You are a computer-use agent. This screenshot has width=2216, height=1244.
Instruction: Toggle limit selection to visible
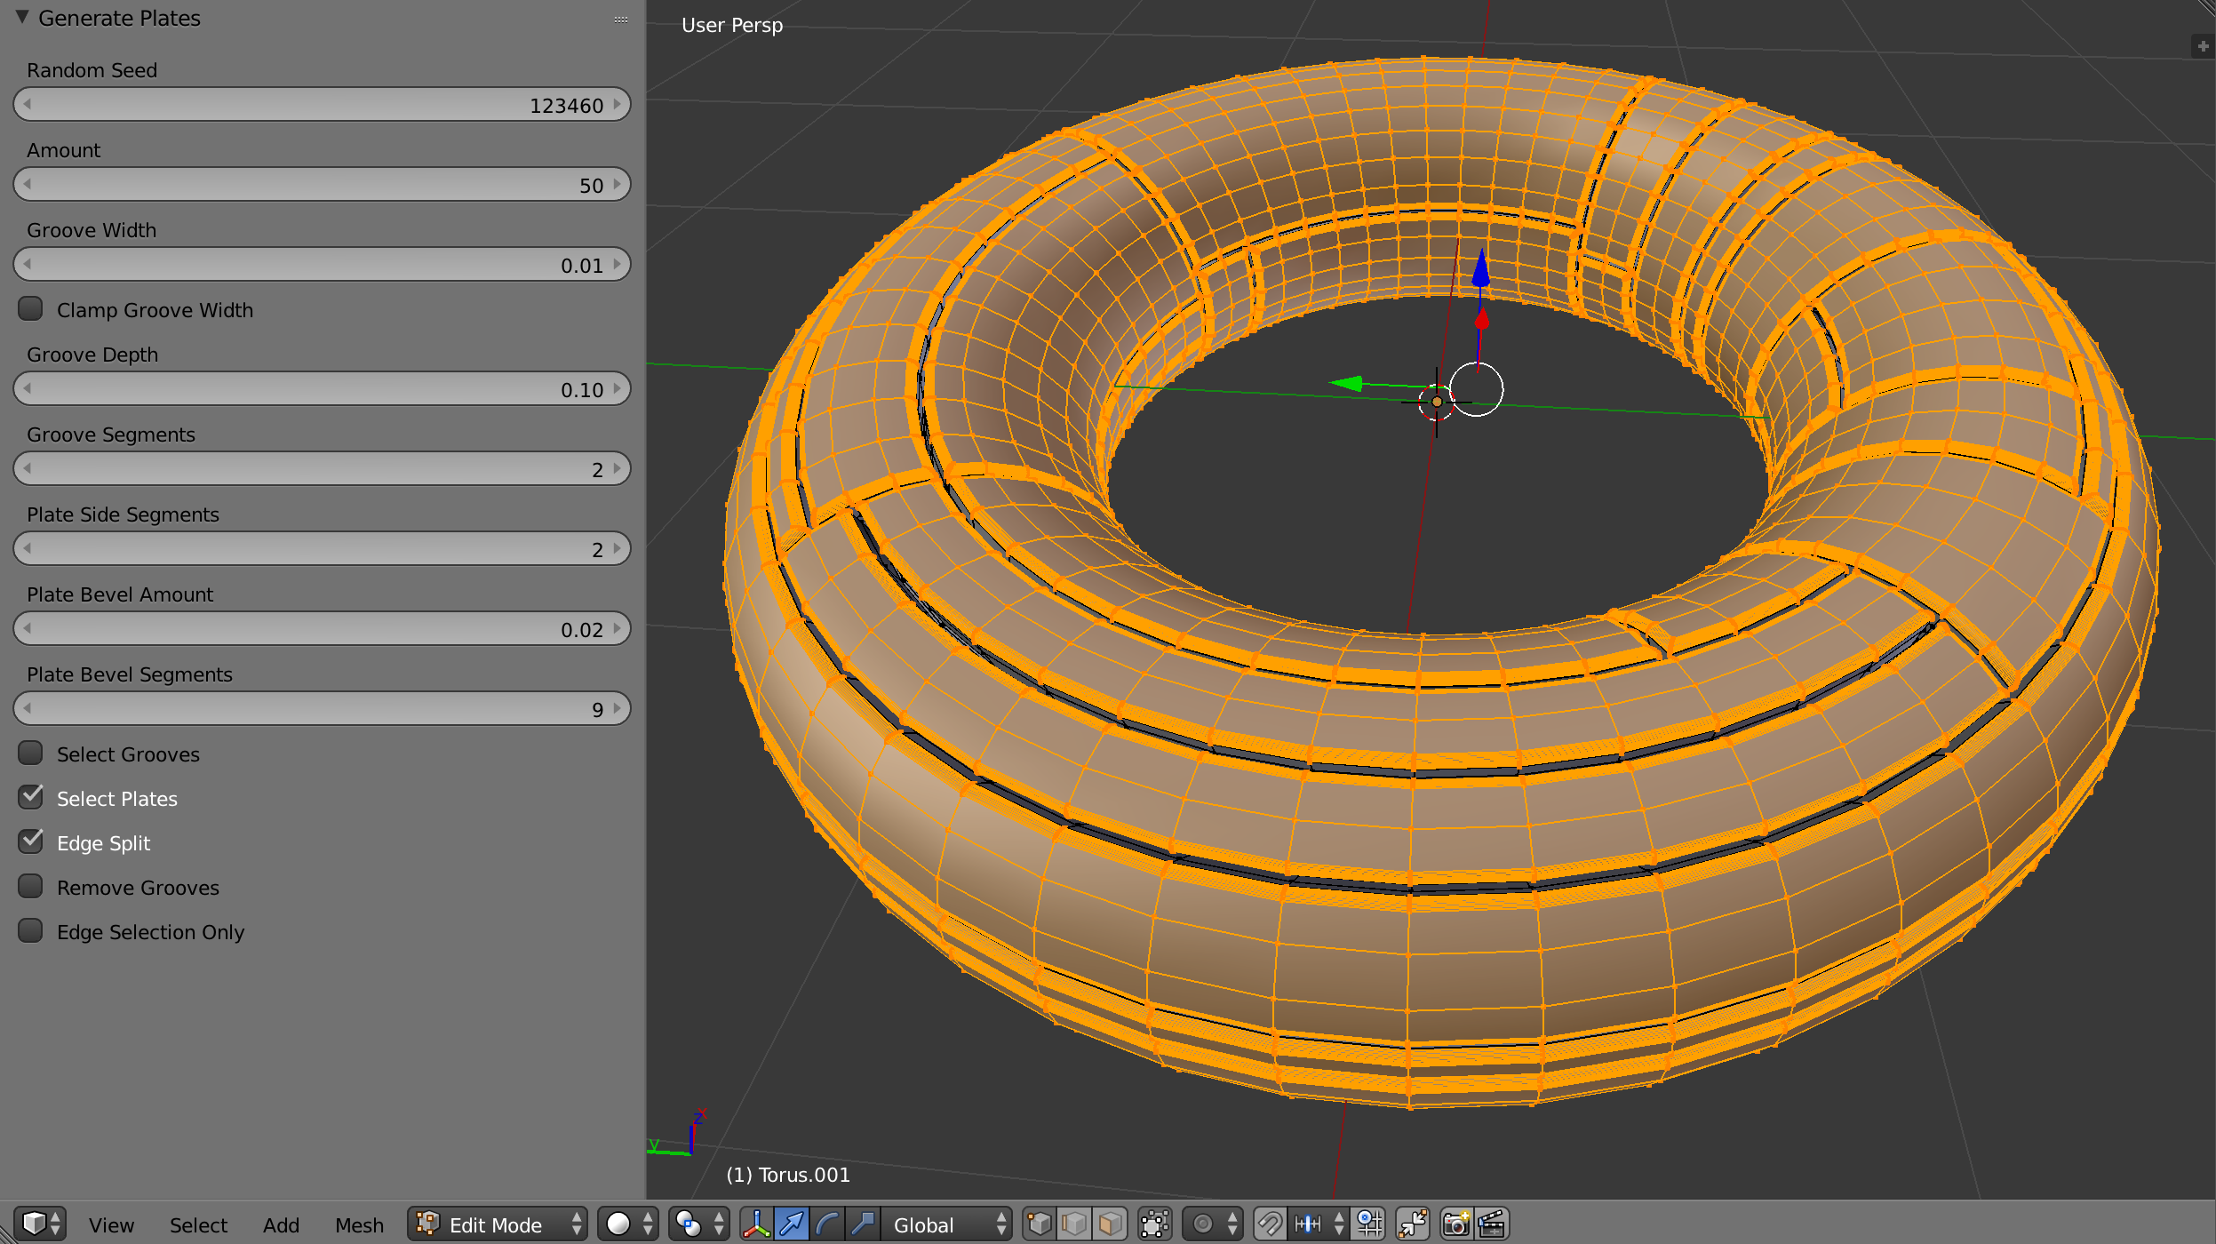tap(1155, 1224)
